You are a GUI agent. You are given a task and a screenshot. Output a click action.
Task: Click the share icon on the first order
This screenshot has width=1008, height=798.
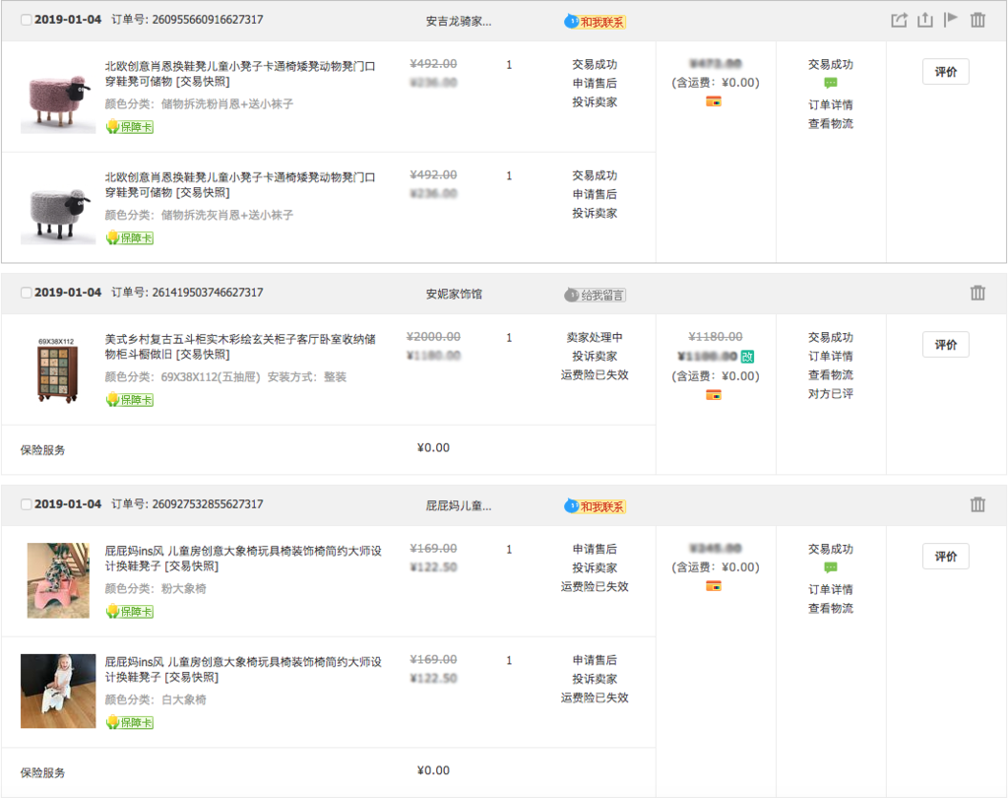coord(898,20)
